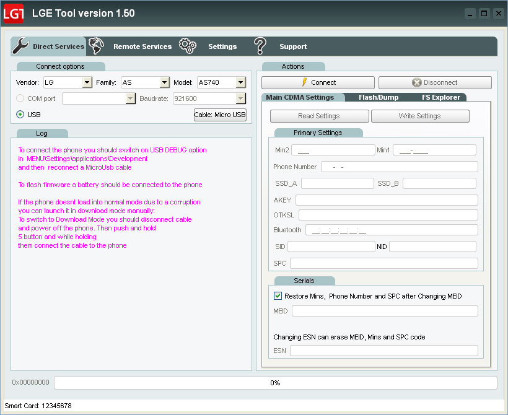The width and height of the screenshot is (508, 415).
Task: Open the Direct Services tab
Action: (48, 46)
